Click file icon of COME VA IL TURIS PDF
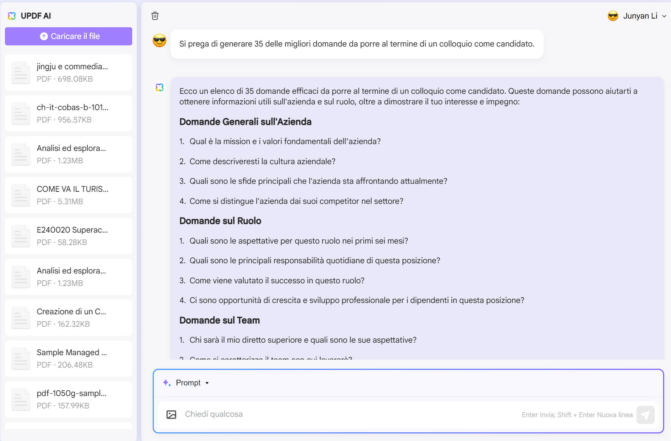This screenshot has height=441, width=671. pyautogui.click(x=21, y=195)
